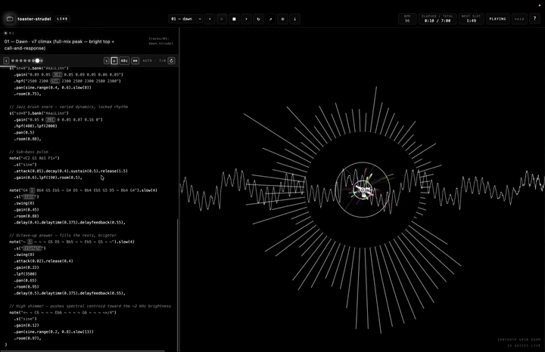Click the info "i" icon in the toolbar
The image size is (545, 352).
point(294,19)
